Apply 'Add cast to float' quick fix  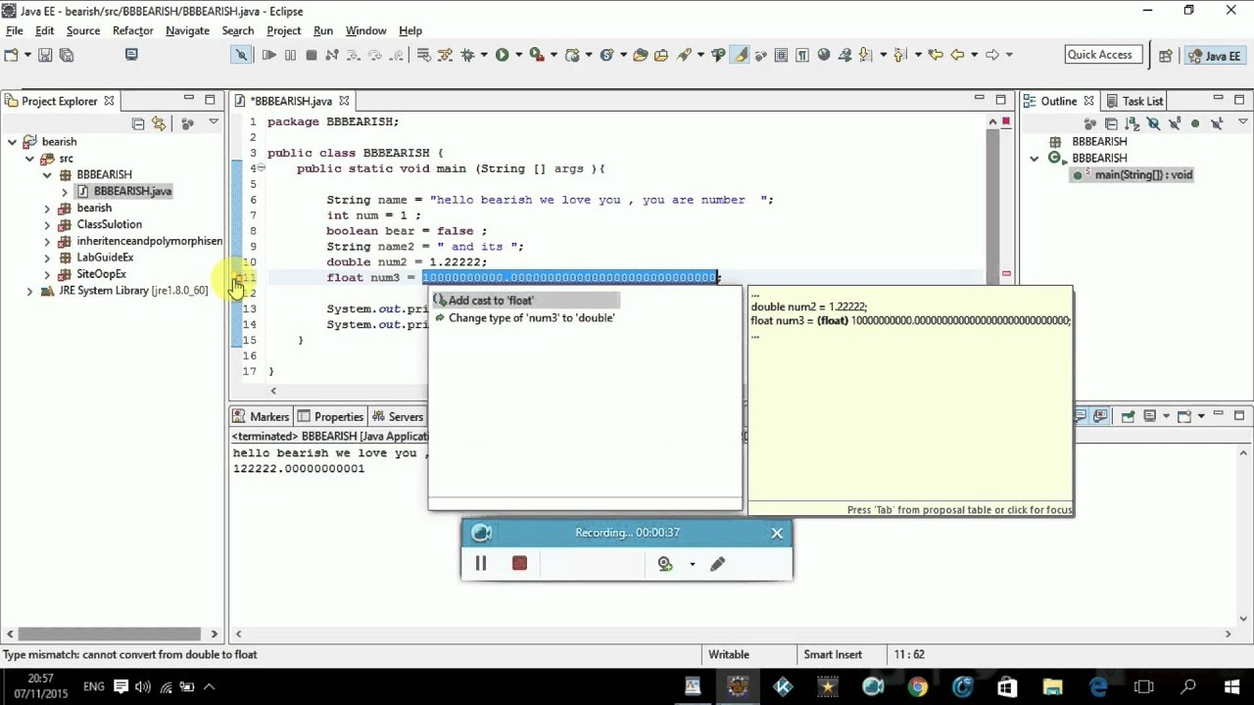(x=490, y=301)
